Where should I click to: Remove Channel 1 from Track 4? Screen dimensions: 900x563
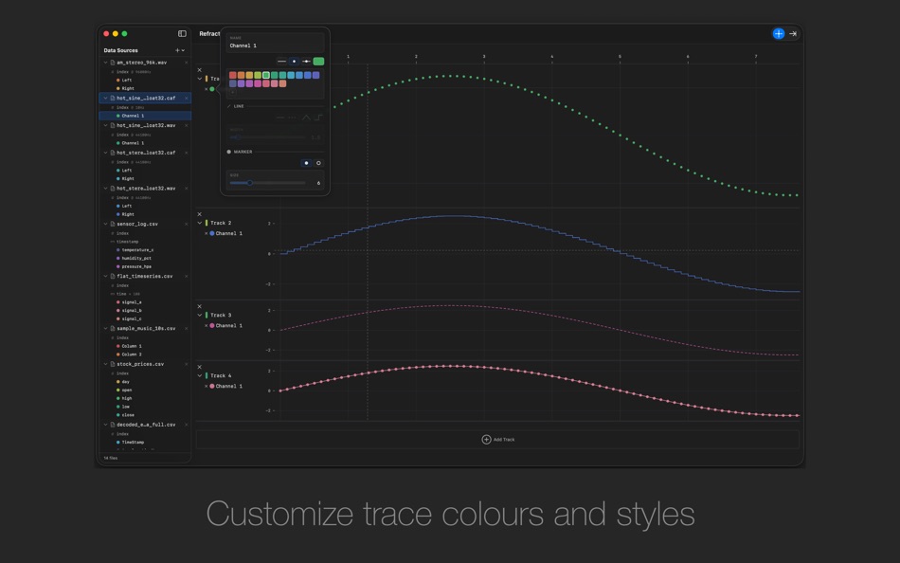[207, 387]
